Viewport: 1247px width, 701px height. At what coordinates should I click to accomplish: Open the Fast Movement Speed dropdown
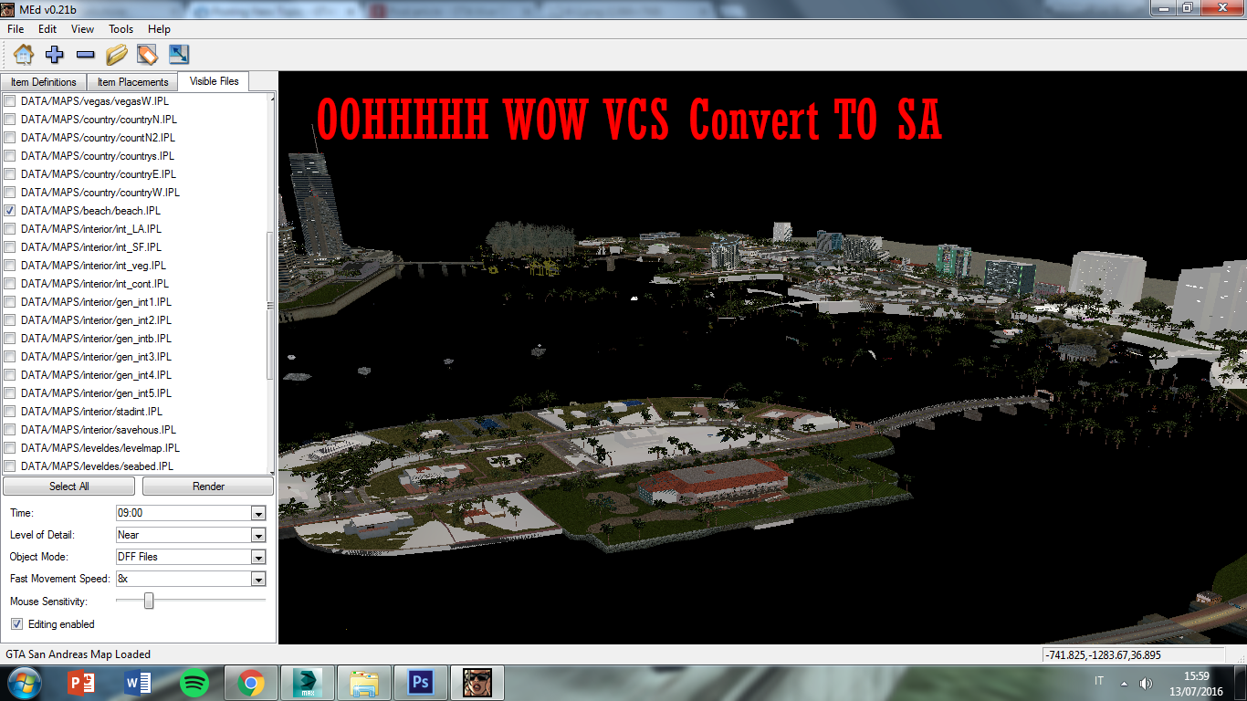pos(258,579)
